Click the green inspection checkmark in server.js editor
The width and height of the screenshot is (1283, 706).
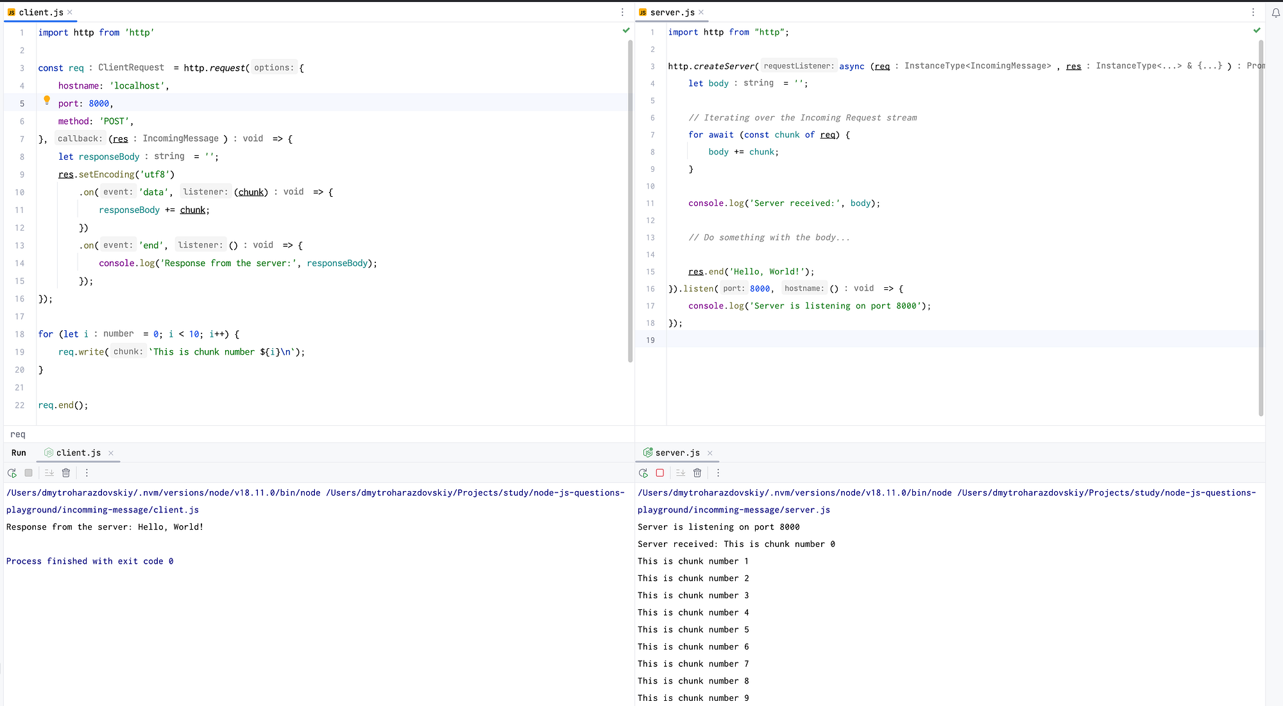(x=1256, y=30)
